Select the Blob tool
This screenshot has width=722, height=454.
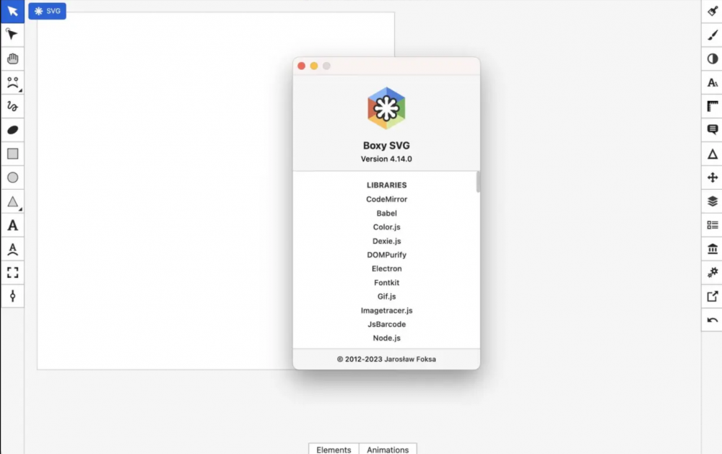[12, 130]
